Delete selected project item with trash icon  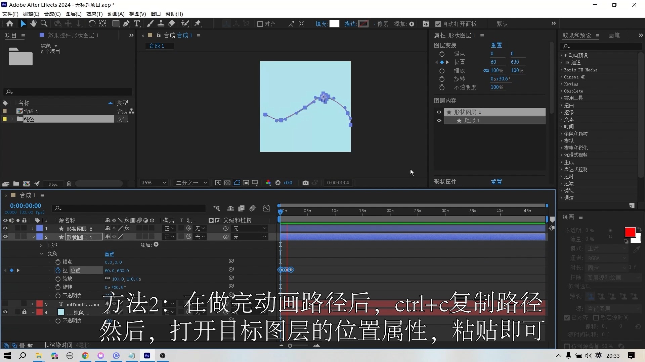click(69, 184)
